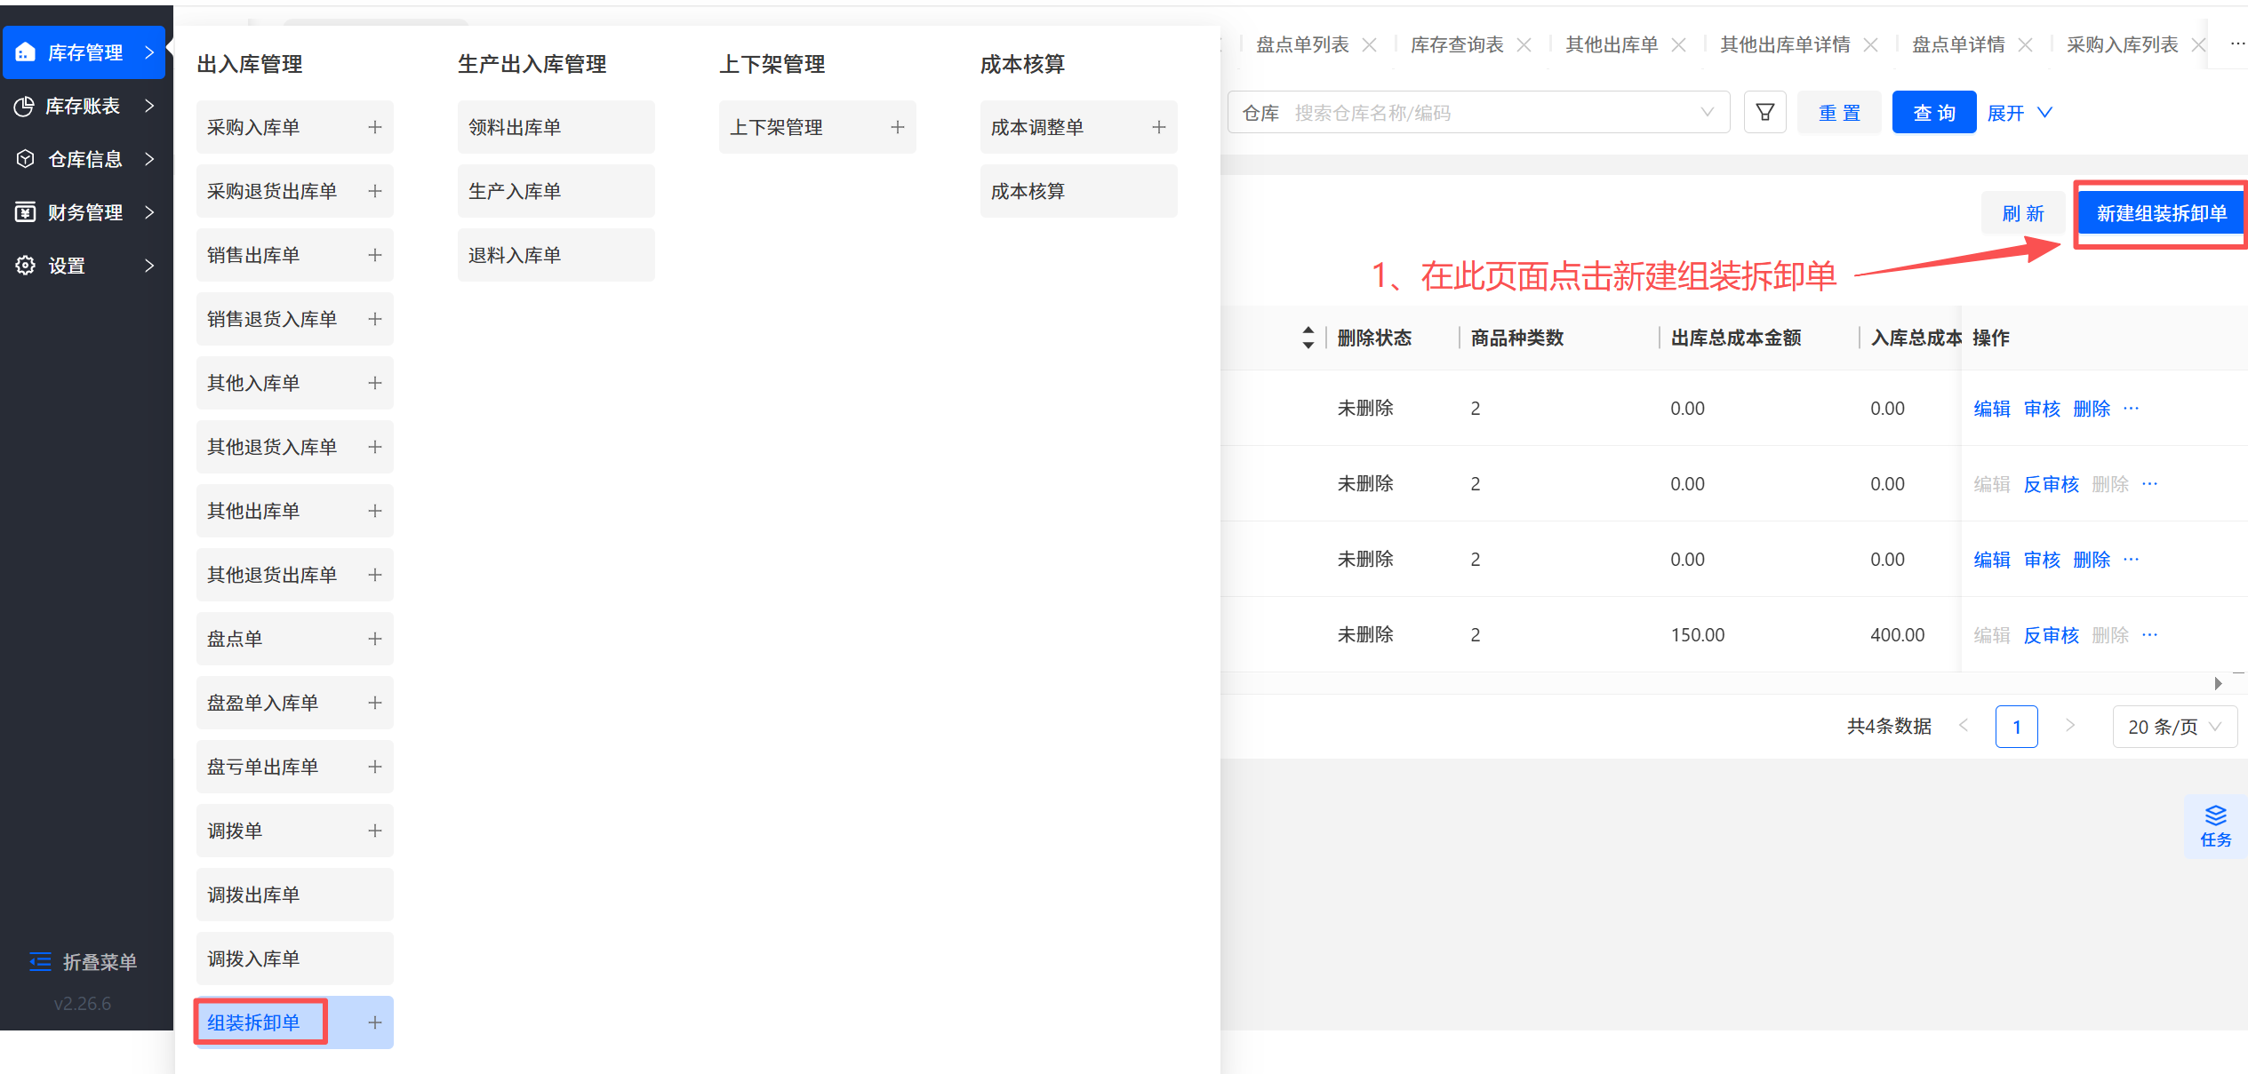Switch to the 库存查询表 tab
Image resolution: width=2248 pixels, height=1074 pixels.
1457,44
